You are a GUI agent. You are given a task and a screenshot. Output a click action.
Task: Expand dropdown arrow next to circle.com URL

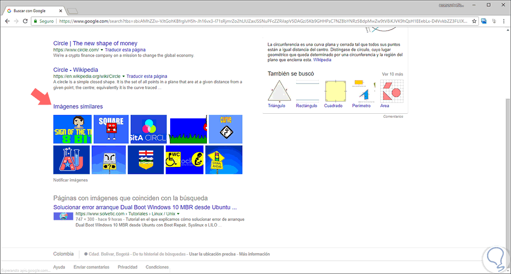[102, 50]
